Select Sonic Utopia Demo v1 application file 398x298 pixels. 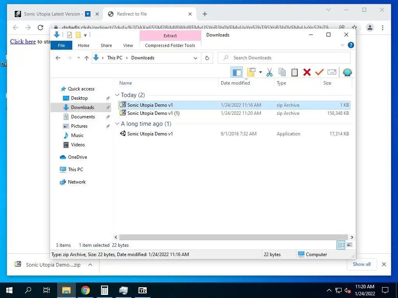(234, 134)
